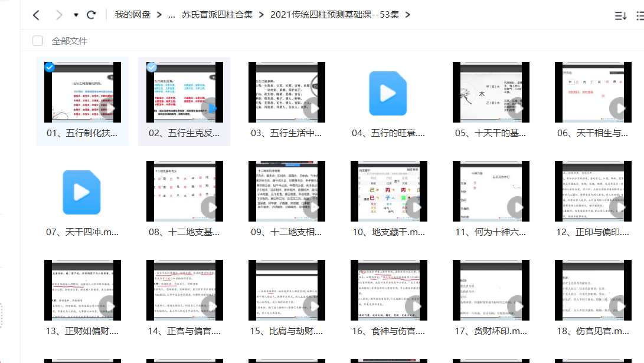Screen dimensions: 644x363
Task: Open thumbnail of 15、比肩与劫财 video
Action: coord(286,291)
